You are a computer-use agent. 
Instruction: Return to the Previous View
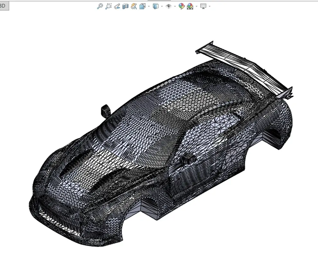(x=117, y=6)
